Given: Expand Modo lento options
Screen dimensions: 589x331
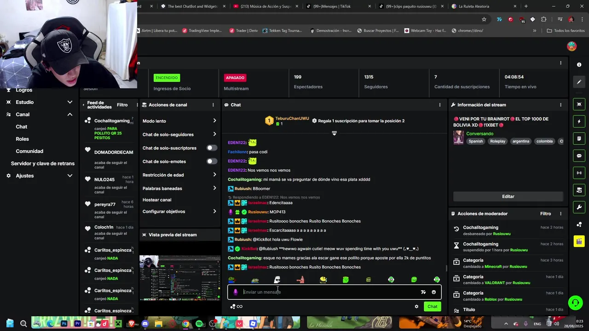Looking at the screenshot, I should [x=214, y=121].
